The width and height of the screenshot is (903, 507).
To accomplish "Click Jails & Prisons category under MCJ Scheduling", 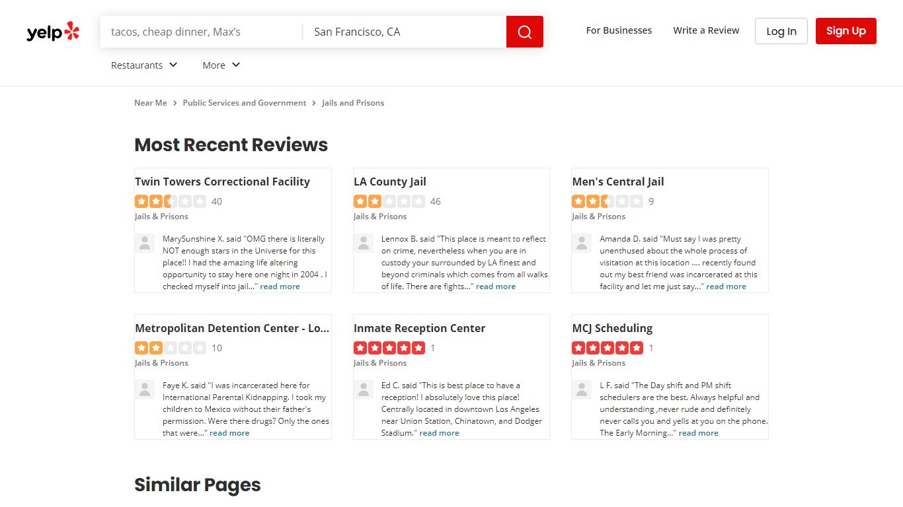I will pos(599,363).
